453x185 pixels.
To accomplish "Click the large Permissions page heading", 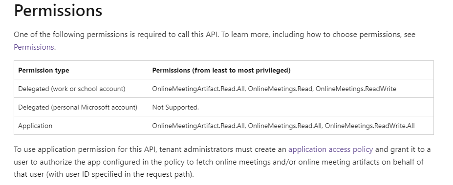I will (58, 11).
